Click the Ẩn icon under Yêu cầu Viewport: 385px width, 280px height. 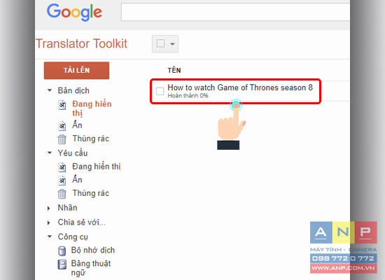tap(62, 181)
